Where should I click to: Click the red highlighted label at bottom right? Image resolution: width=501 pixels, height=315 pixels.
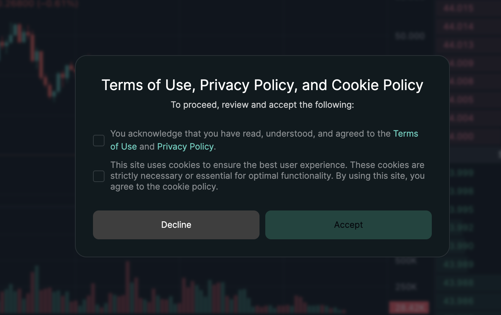coord(409,307)
